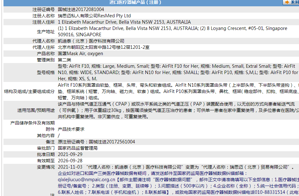Click the 型号规格 row label
This screenshot has height=196, width=299.
46,72
